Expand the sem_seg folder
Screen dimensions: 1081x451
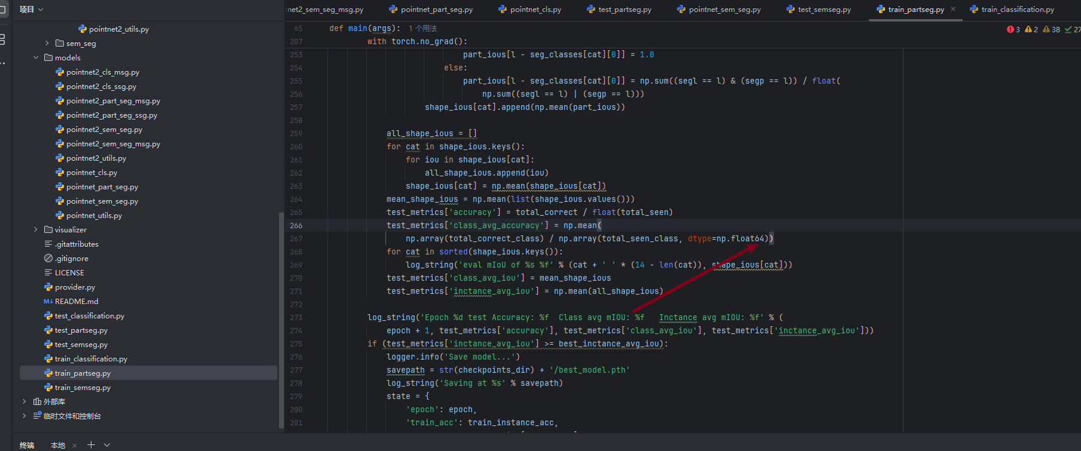[x=47, y=44]
